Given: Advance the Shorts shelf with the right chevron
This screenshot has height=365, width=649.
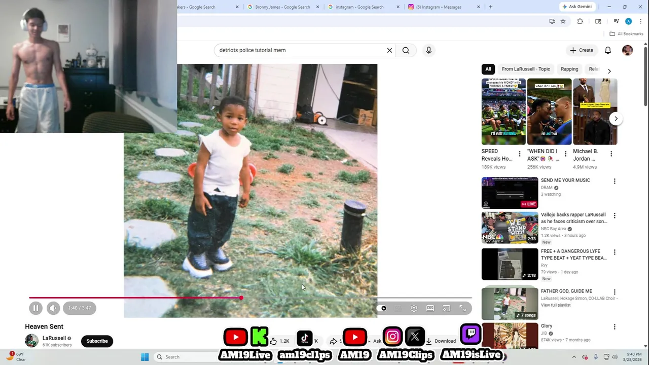Looking at the screenshot, I should [616, 119].
